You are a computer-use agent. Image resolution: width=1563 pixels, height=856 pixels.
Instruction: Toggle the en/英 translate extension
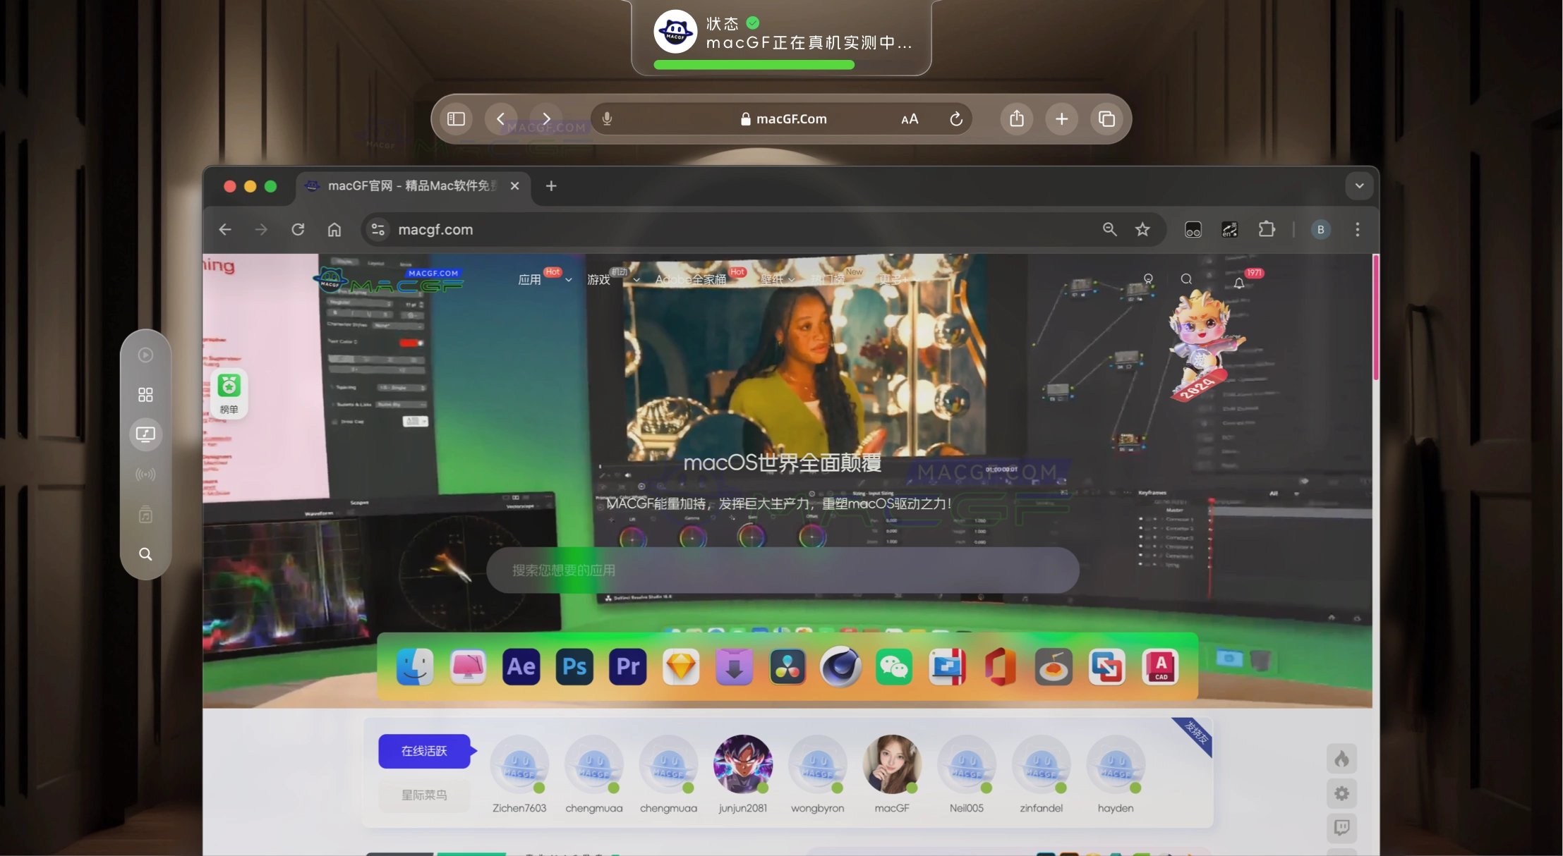pyautogui.click(x=1229, y=229)
